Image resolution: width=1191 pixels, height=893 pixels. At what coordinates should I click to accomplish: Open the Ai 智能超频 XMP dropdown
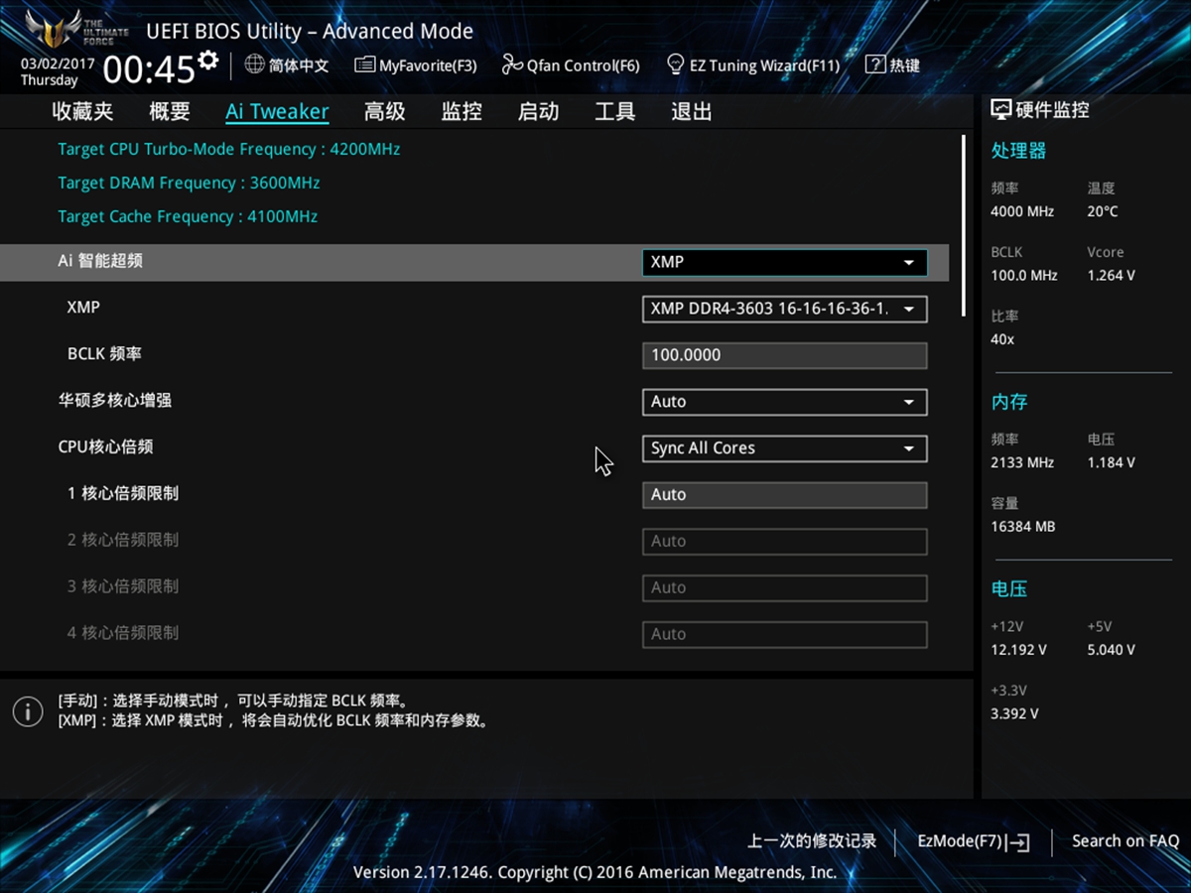tap(784, 262)
